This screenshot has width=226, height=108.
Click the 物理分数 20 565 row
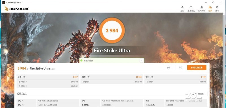(x=112, y=77)
